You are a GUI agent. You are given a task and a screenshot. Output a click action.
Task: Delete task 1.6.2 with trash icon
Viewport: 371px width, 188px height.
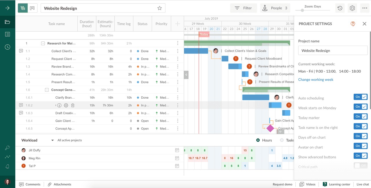point(73,106)
